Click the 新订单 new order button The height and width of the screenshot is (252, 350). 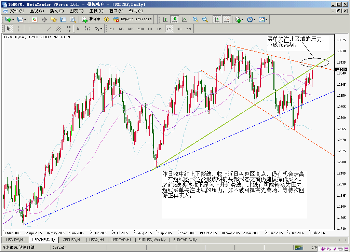[x=91, y=19]
